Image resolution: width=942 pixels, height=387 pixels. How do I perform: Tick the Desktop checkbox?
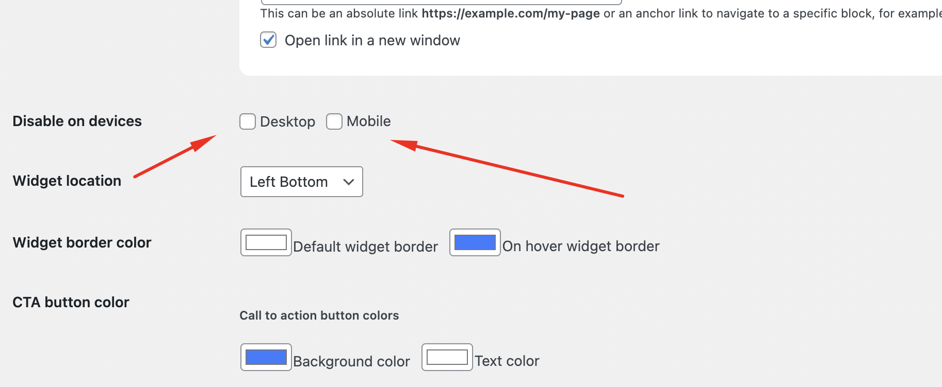248,121
